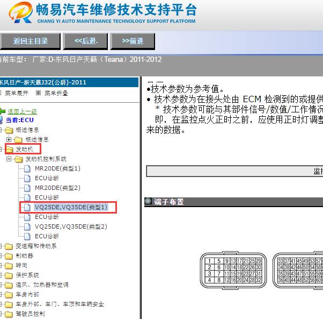Open ECU诊断 under MR20DE(类型2)
The image size is (323, 319).
coord(47,197)
